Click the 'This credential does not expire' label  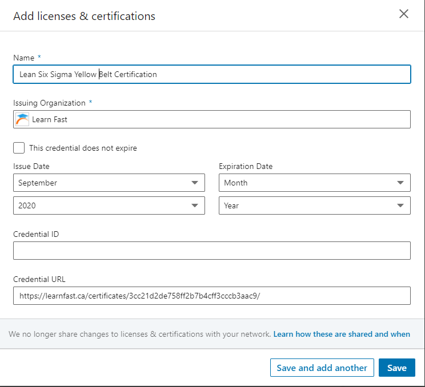(83, 148)
